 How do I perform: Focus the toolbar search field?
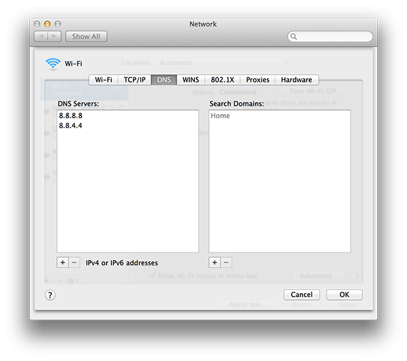(330, 37)
